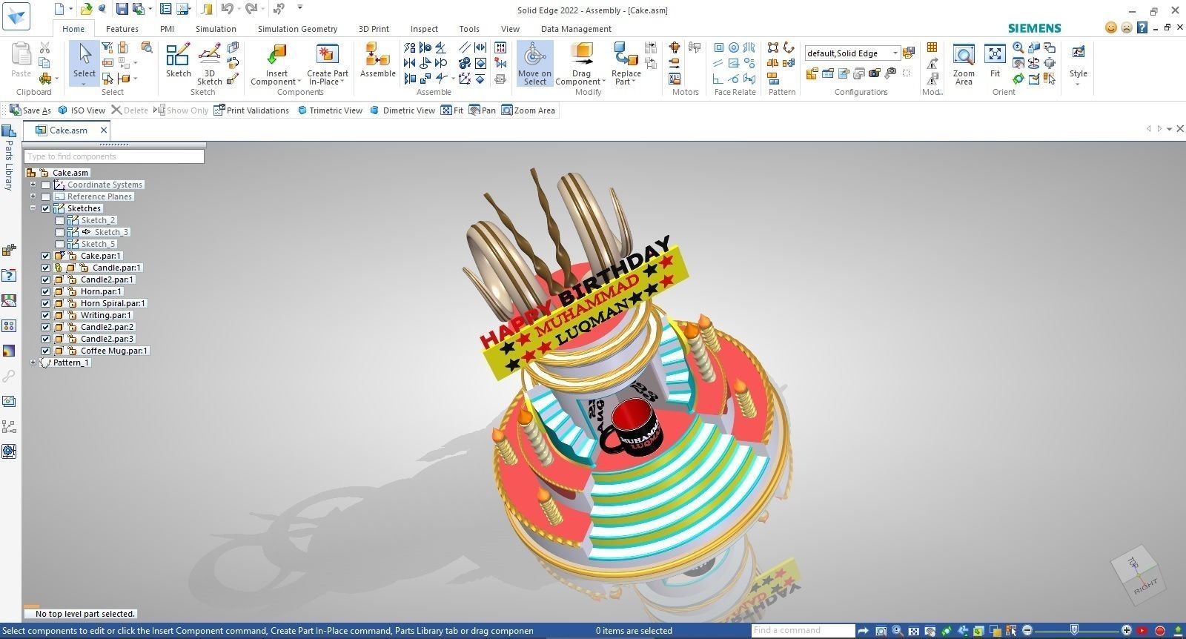Select Cake.asm root in tree

pos(70,173)
